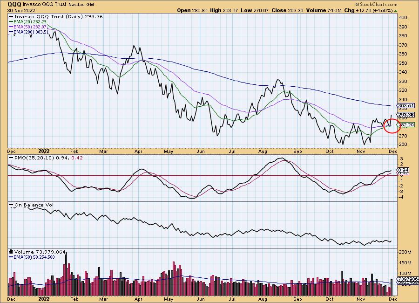Click the 200M label on volume axis

click(405, 252)
